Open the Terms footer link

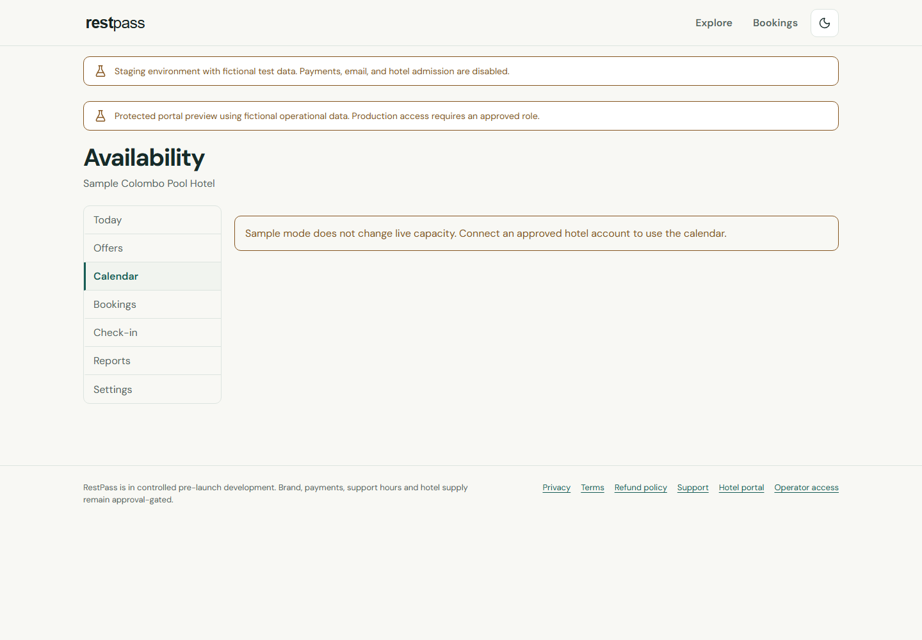coord(592,488)
